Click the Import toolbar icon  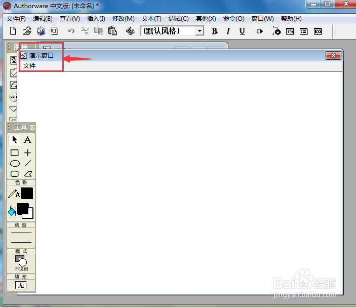pos(54,31)
